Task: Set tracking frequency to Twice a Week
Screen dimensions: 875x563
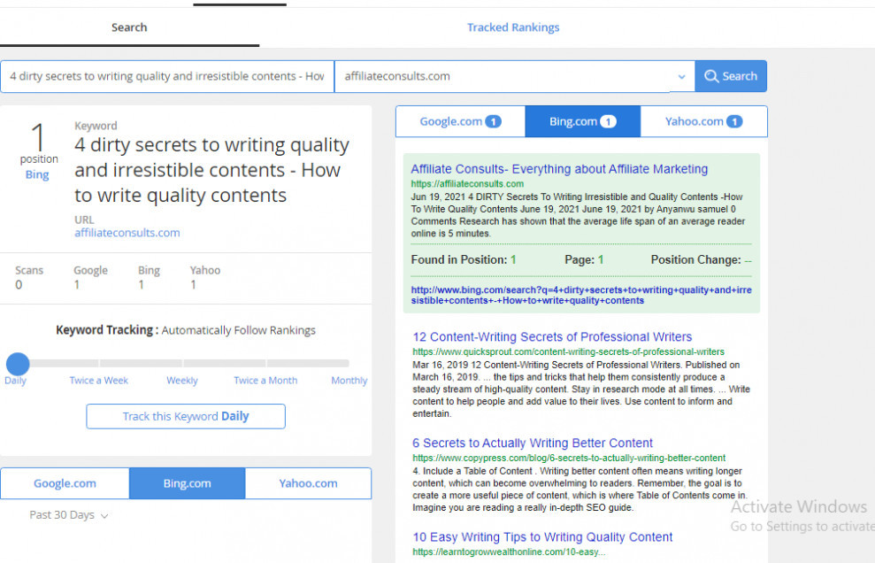Action: [99, 381]
